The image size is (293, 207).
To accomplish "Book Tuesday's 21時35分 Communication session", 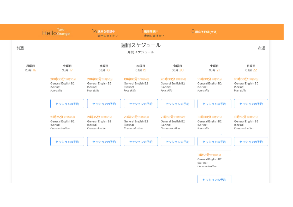I will [67, 142].
